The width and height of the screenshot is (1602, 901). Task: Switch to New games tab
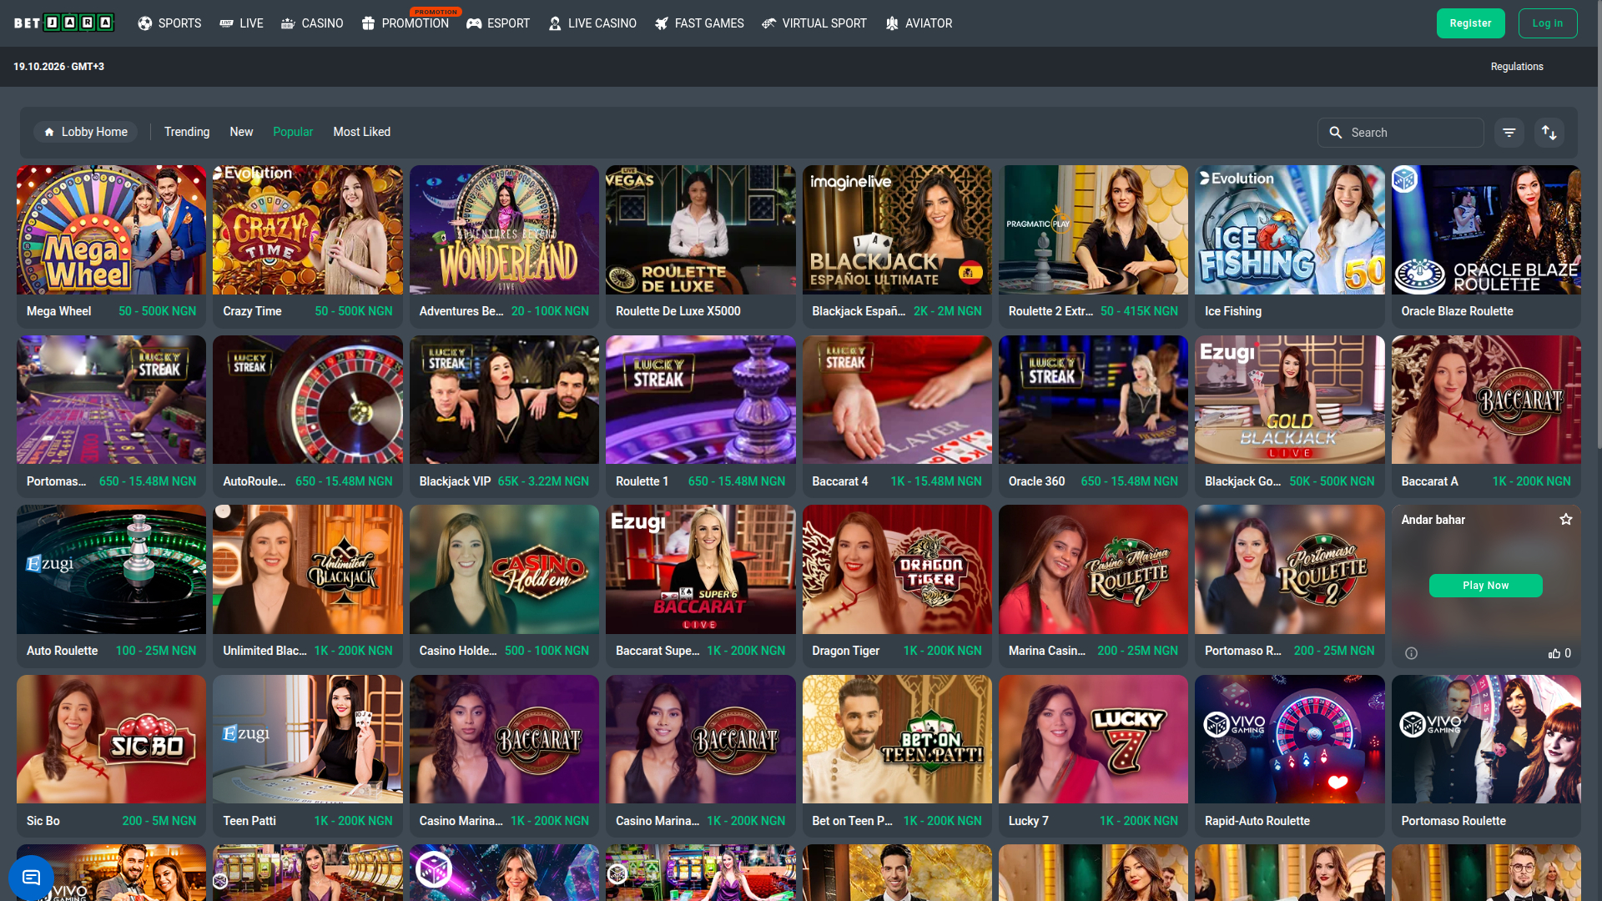[241, 132]
